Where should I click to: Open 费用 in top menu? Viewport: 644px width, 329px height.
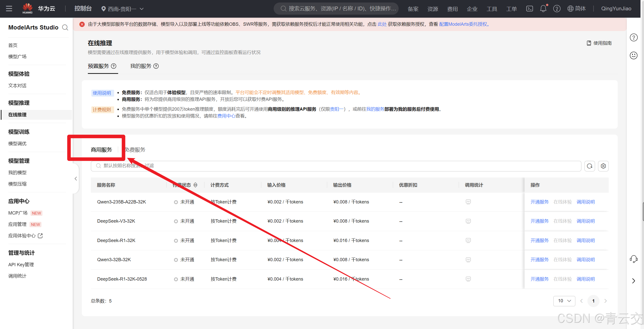(452, 9)
